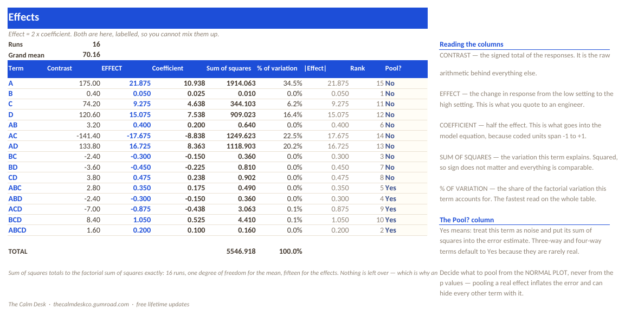Screen dimensions: 625x315
Task: Select blue effect value 0.475
Action: tap(142, 178)
